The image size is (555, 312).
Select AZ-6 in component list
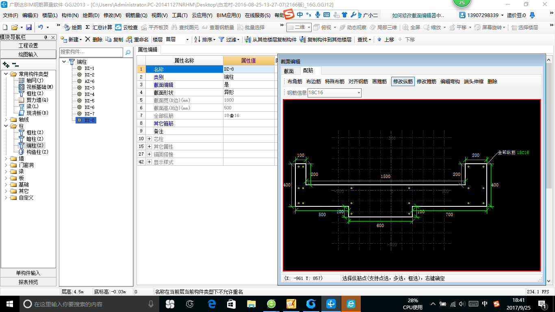point(89,81)
